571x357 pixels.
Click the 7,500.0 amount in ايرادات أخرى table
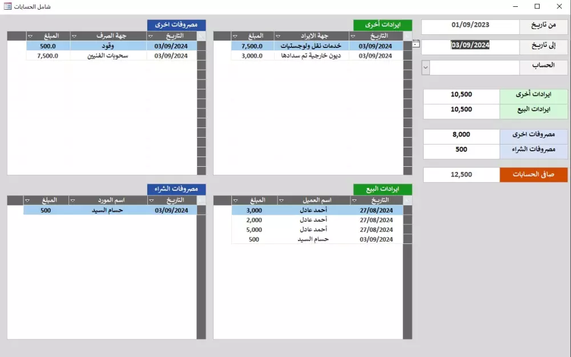click(252, 46)
